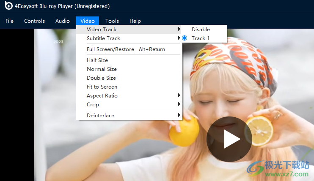The image size is (314, 181).
Task: Expand the Subtitle Track submenu
Action: 129,38
